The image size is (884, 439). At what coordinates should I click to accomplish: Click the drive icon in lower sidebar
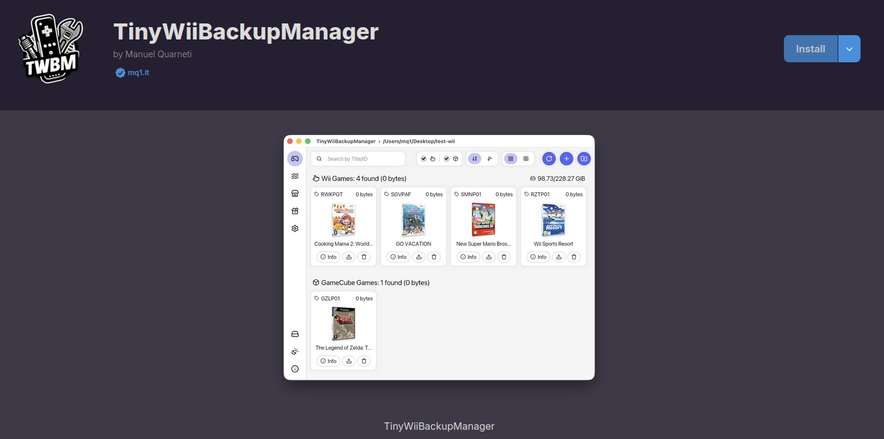(x=295, y=334)
